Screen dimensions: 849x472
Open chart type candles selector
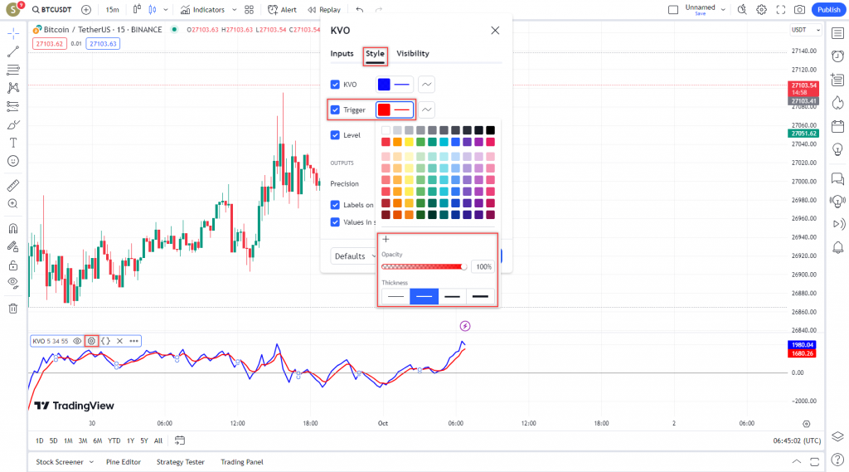coord(153,10)
